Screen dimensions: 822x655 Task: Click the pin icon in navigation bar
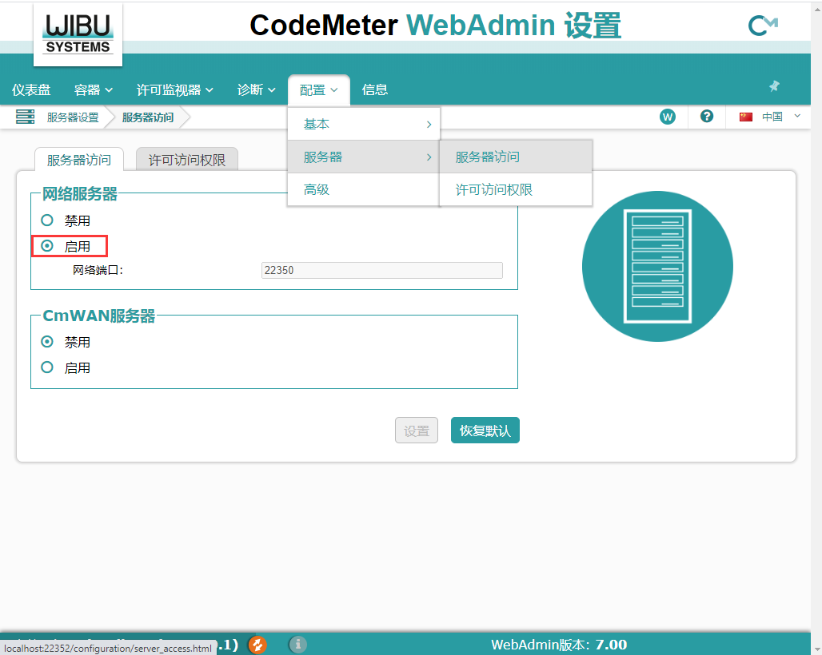(774, 85)
